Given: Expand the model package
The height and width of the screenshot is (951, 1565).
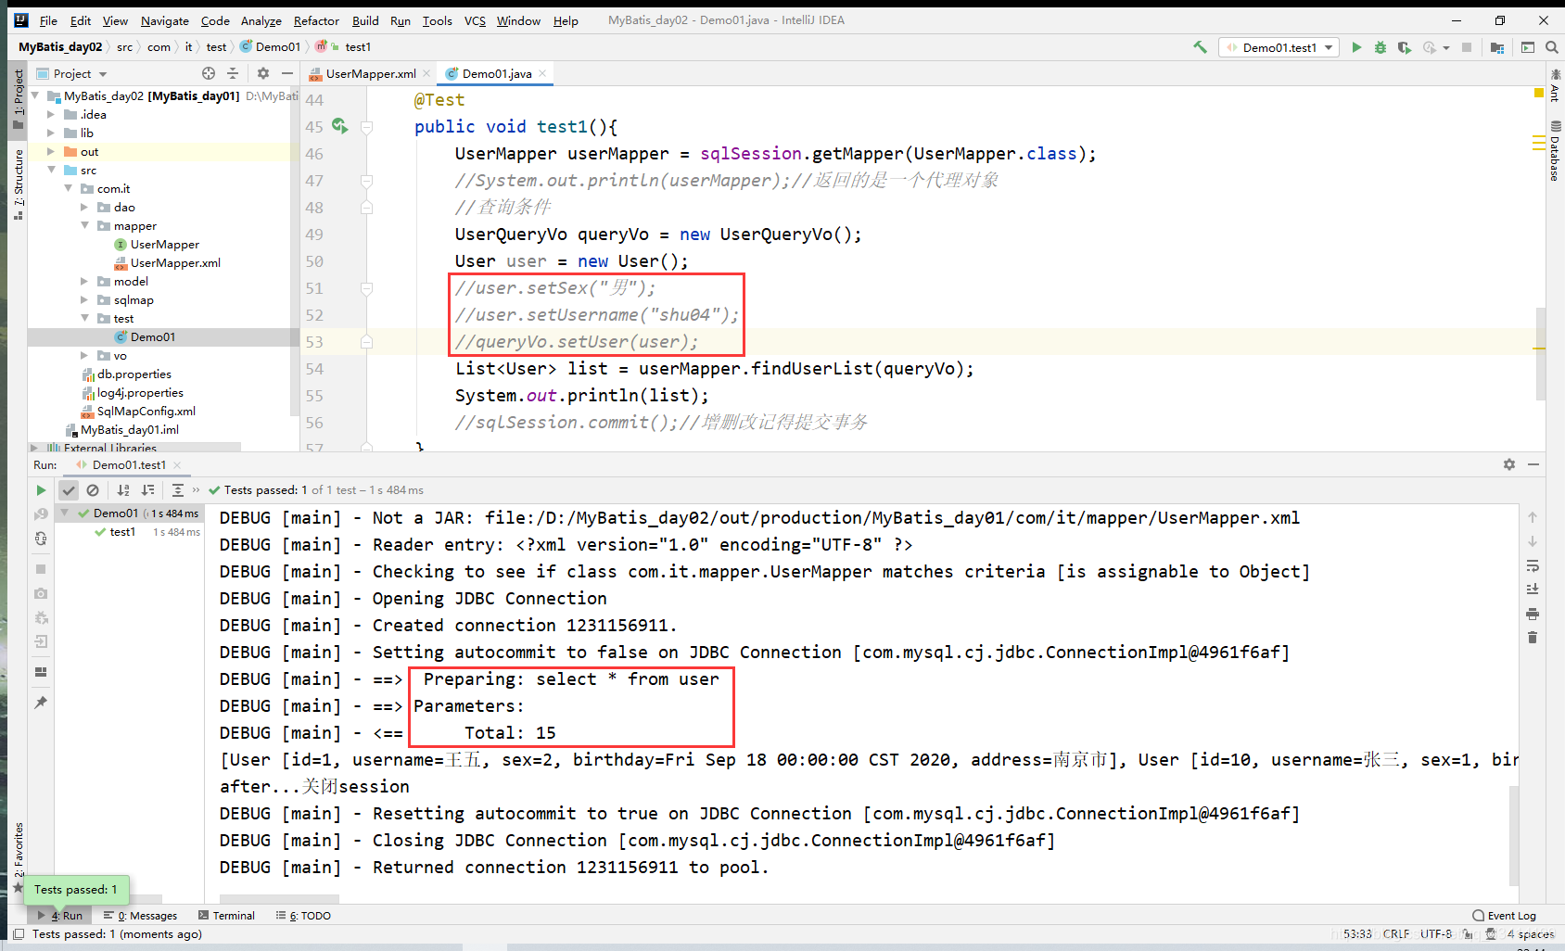Looking at the screenshot, I should click(x=84, y=282).
